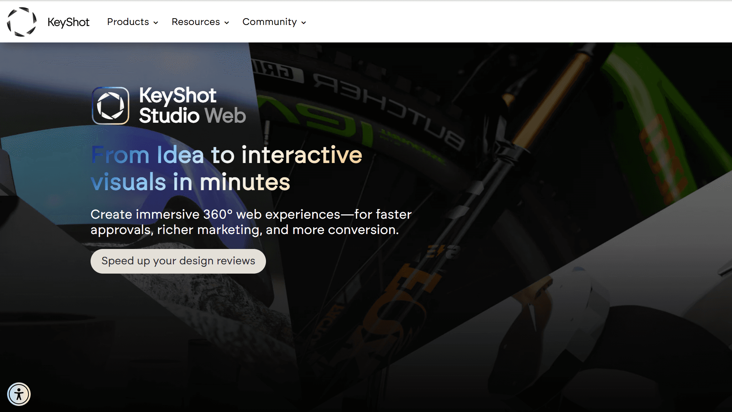Click the KeyShot wordmark in header
This screenshot has height=412, width=732.
pyautogui.click(x=68, y=22)
